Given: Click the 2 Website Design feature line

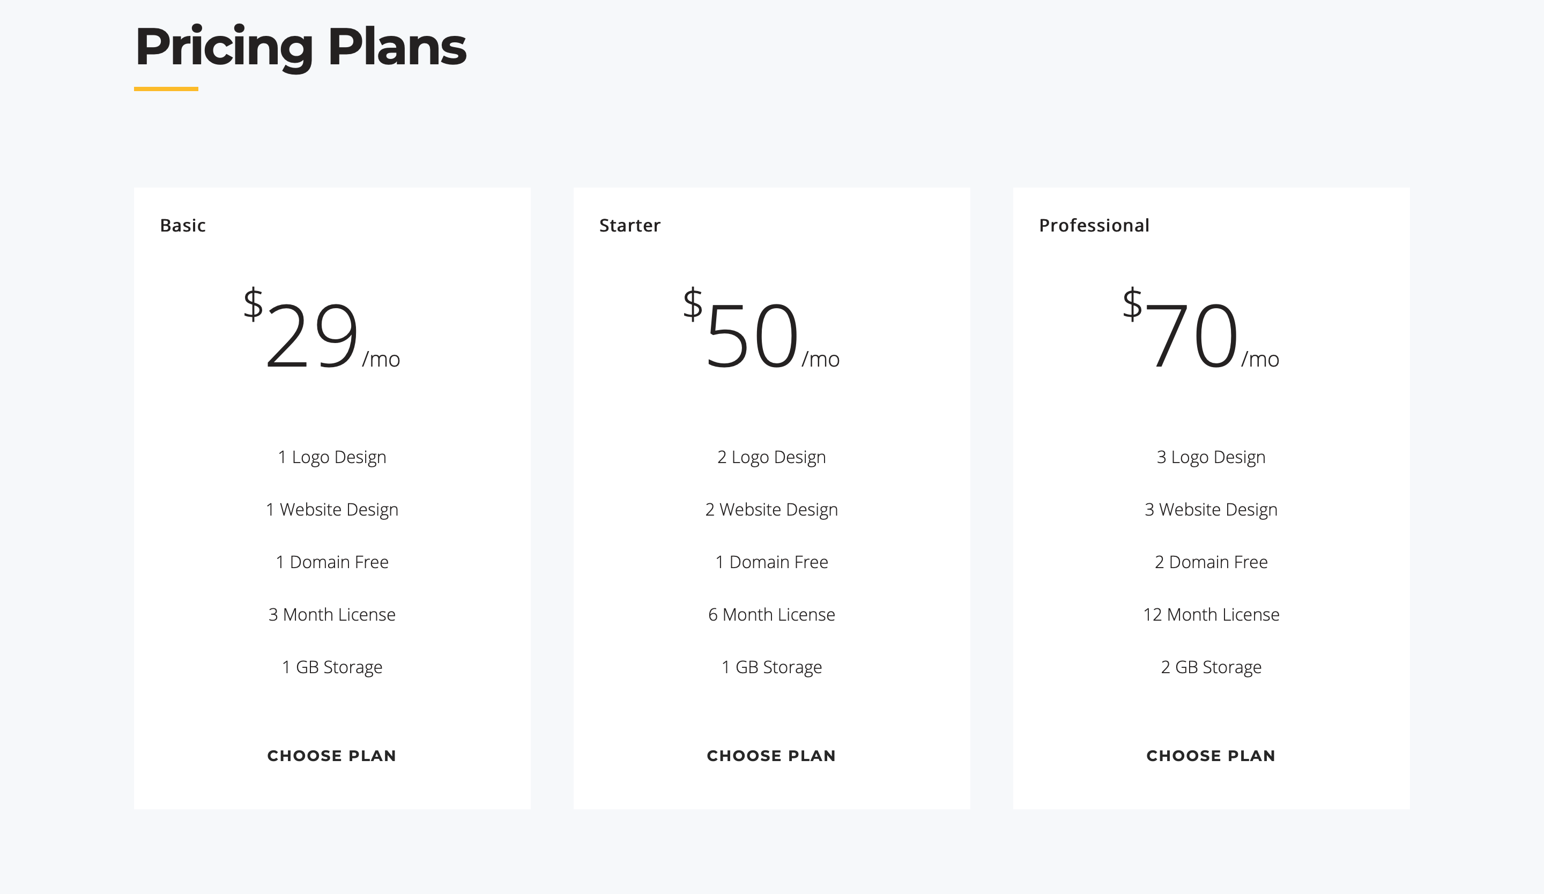Looking at the screenshot, I should coord(771,510).
